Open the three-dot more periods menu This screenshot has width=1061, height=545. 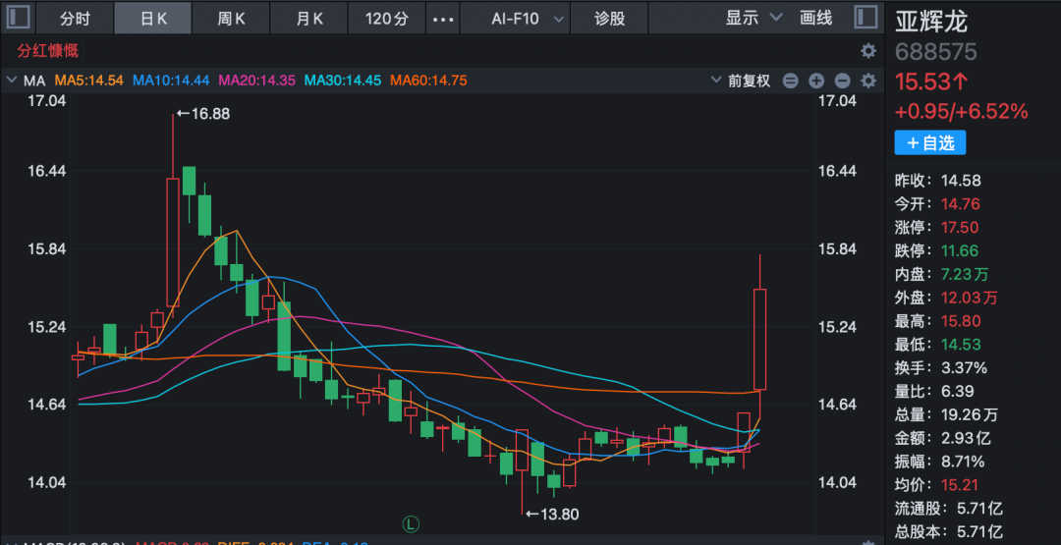(x=444, y=19)
